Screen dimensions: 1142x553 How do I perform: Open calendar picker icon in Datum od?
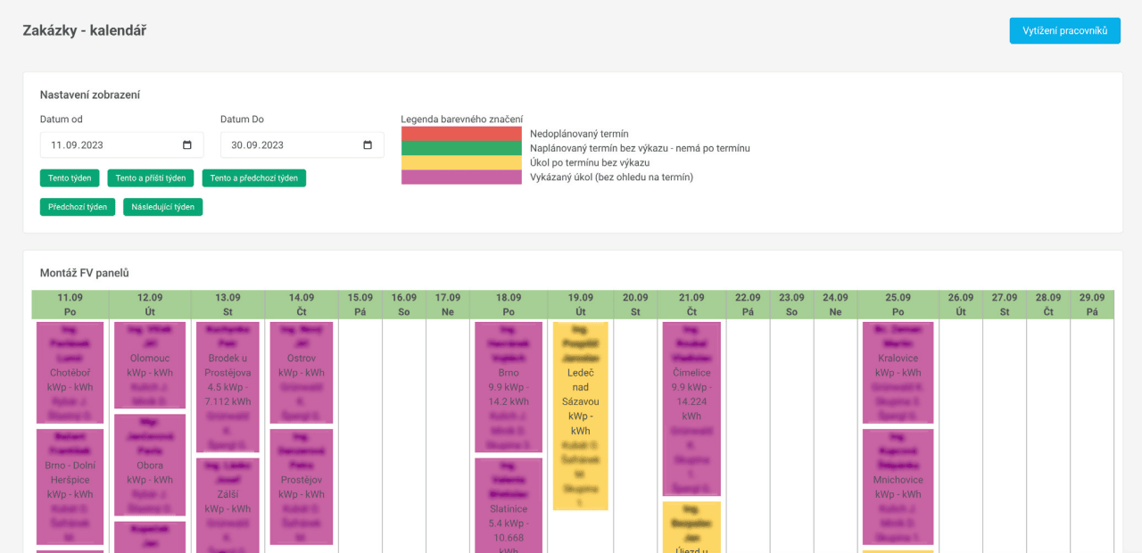tap(187, 145)
